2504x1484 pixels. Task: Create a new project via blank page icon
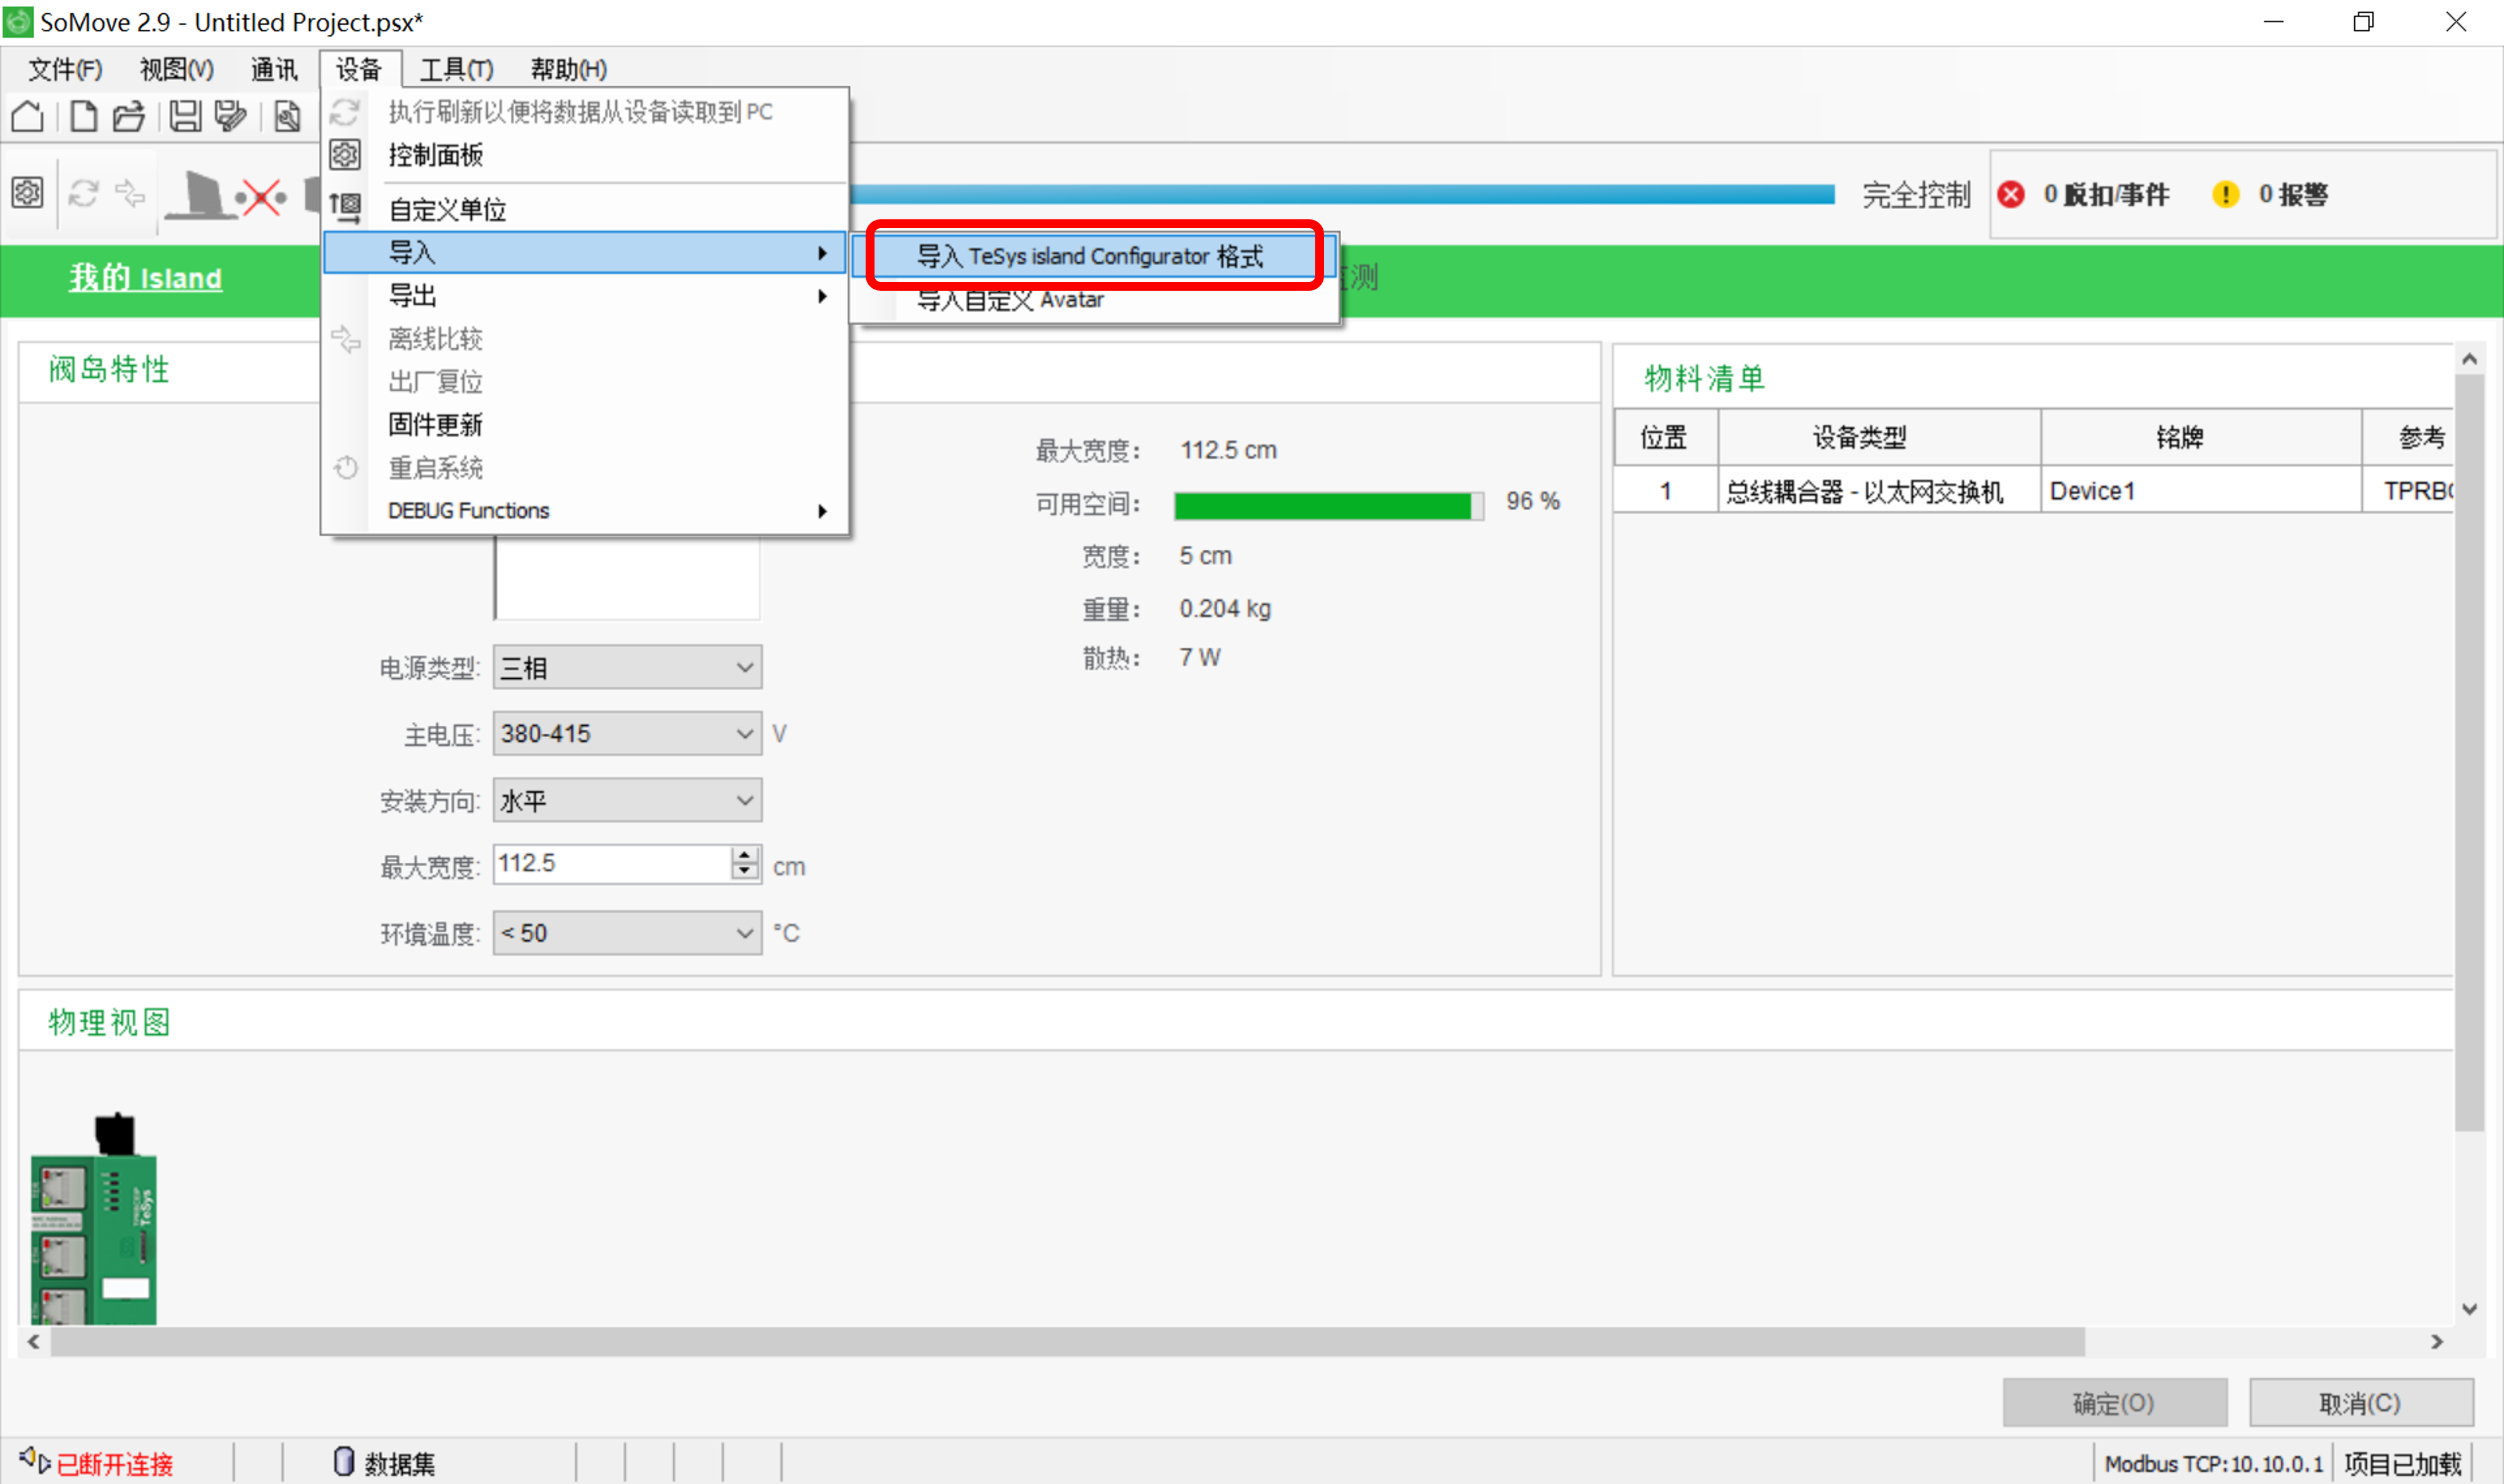tap(84, 117)
